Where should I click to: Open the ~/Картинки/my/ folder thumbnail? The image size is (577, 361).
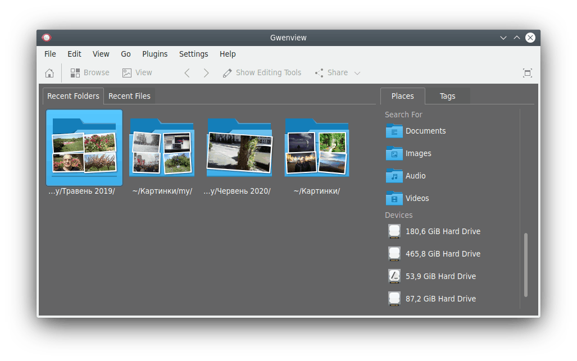(x=162, y=148)
